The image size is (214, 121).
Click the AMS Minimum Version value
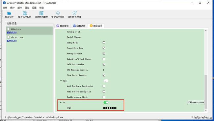point(103,70)
